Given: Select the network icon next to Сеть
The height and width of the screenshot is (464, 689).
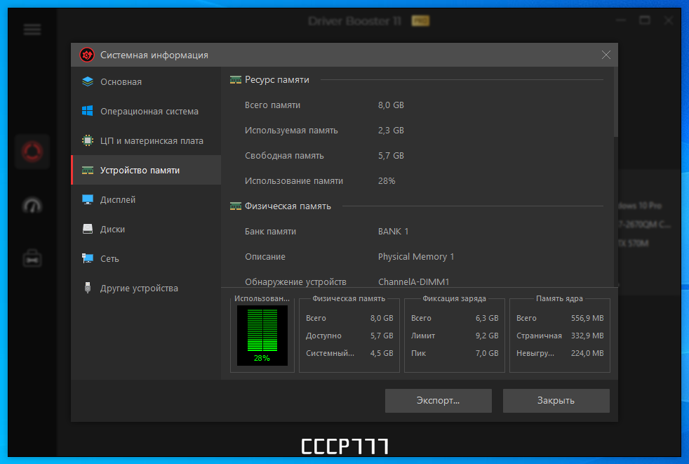Looking at the screenshot, I should (x=88, y=258).
